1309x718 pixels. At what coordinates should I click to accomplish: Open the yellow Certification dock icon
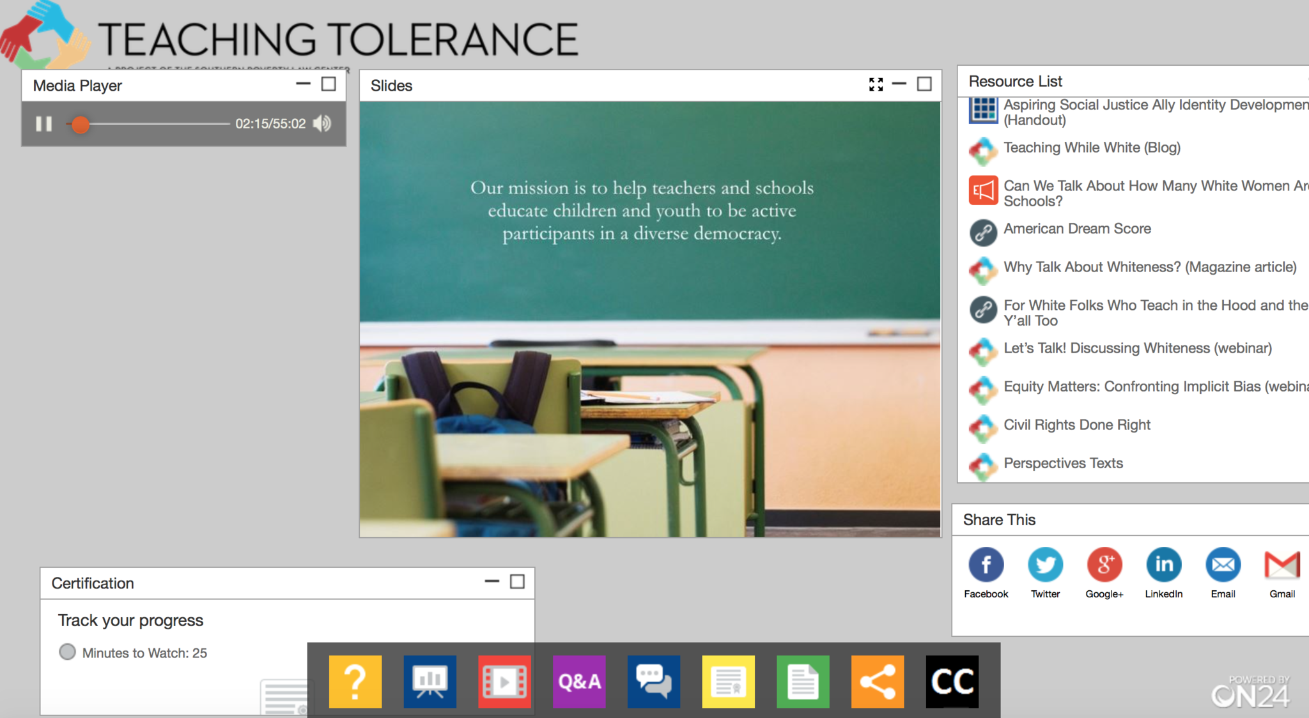(x=728, y=682)
